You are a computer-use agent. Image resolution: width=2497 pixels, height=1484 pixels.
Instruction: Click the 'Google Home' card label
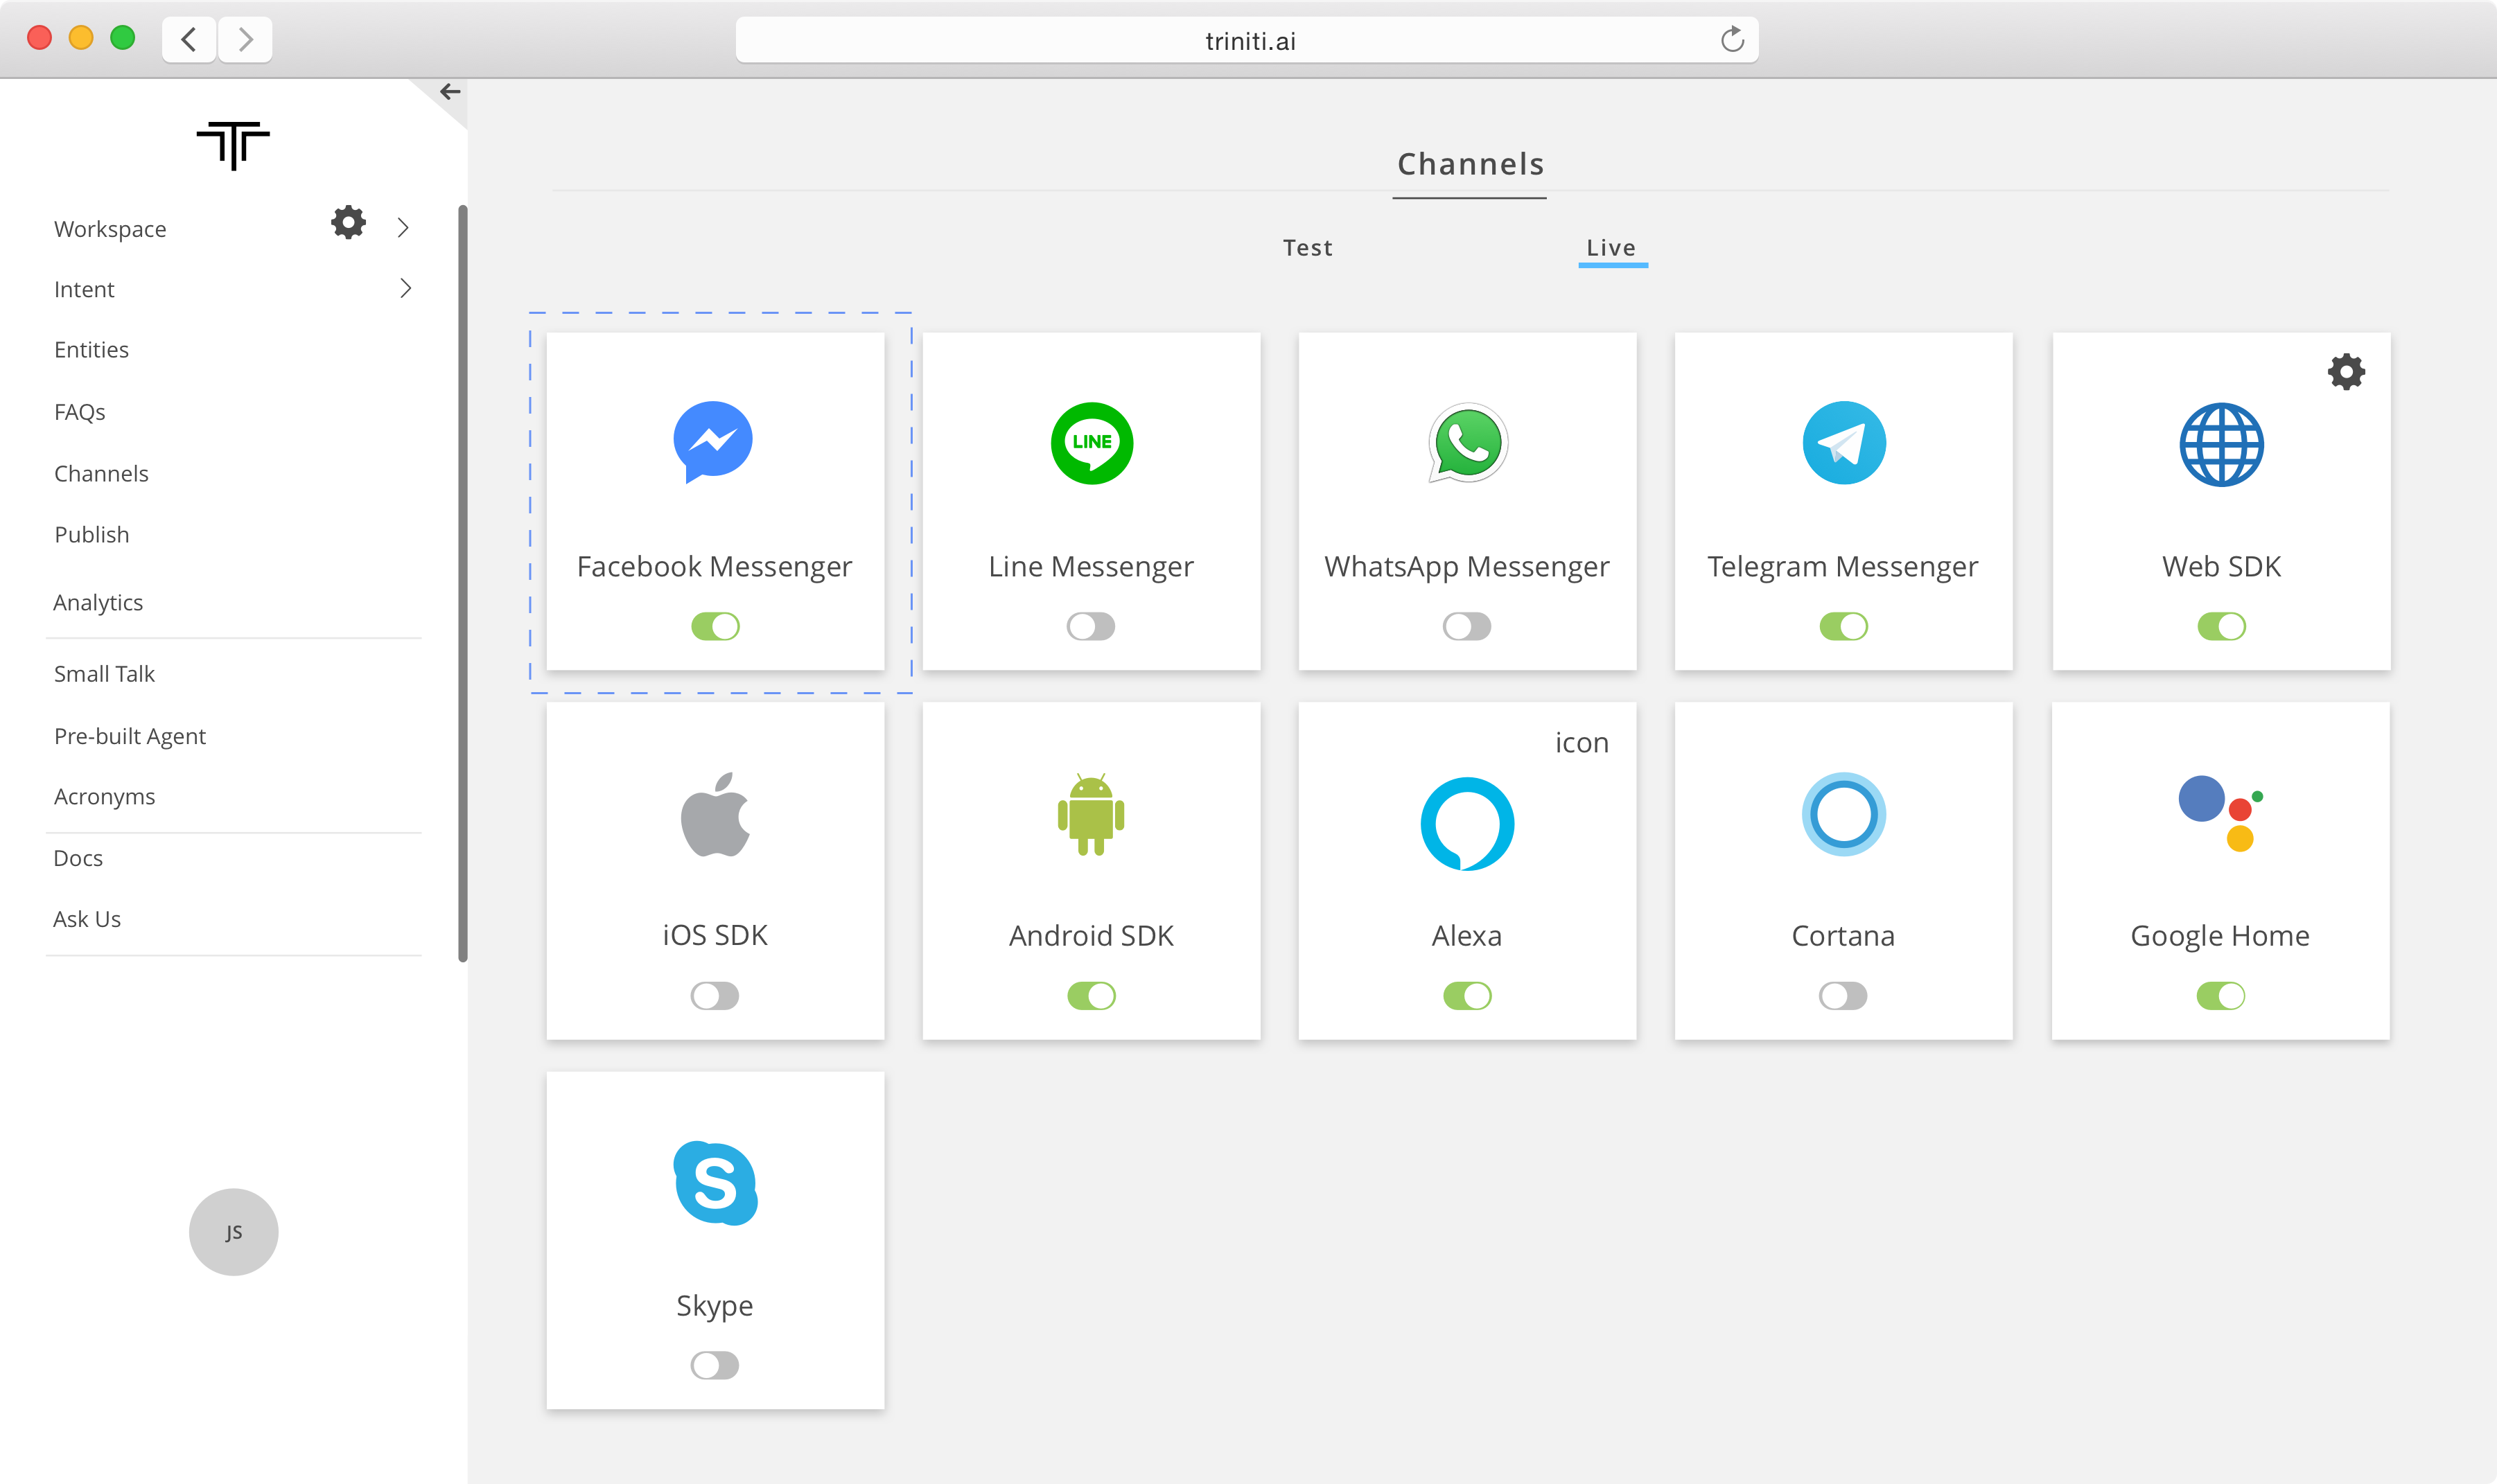tap(2220, 936)
